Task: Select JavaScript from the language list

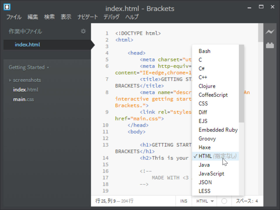Action: (211, 174)
